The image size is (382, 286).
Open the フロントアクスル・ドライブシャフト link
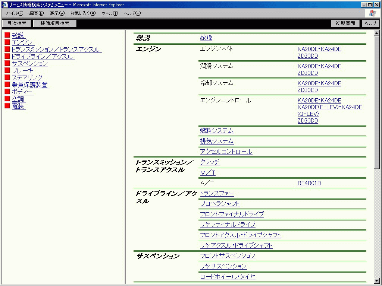241,235
